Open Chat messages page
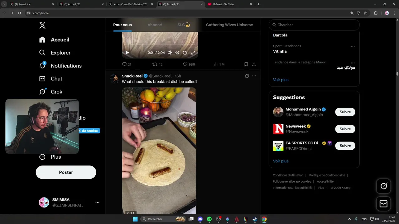399x224 pixels. click(51, 79)
